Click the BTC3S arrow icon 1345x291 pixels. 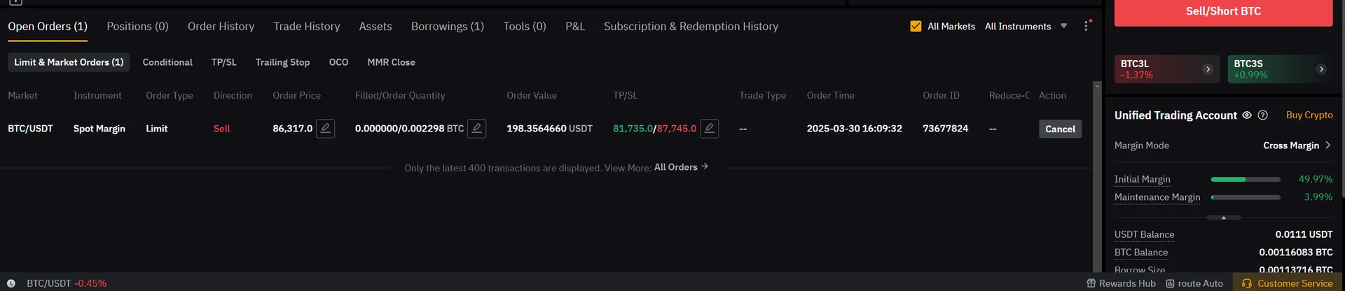pos(1321,69)
